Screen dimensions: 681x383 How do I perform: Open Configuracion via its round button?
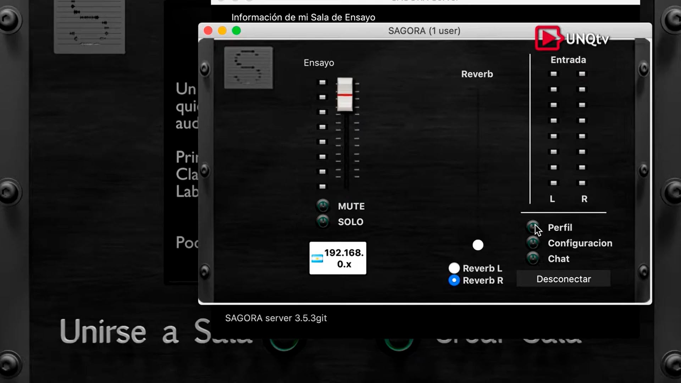[533, 243]
